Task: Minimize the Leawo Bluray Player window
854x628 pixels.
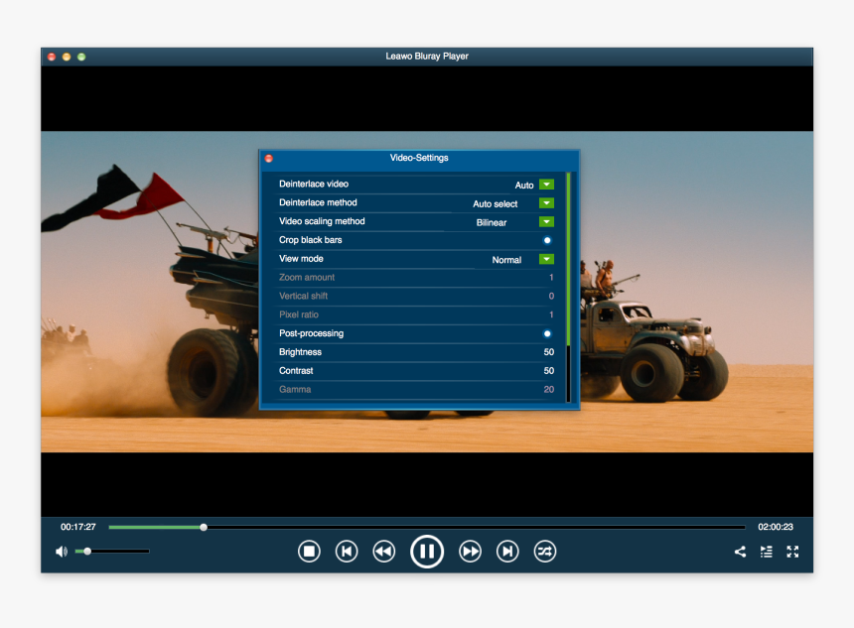Action: point(67,57)
